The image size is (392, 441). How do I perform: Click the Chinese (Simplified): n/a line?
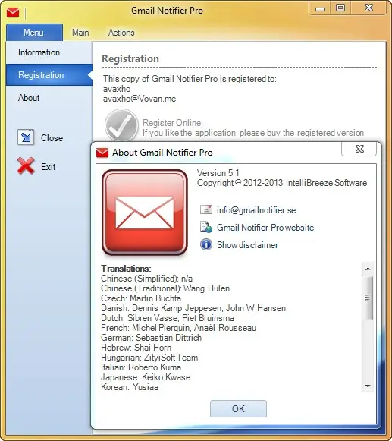click(146, 279)
